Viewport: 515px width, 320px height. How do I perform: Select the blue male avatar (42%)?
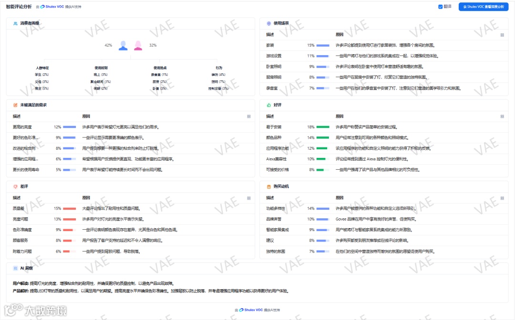123,46
